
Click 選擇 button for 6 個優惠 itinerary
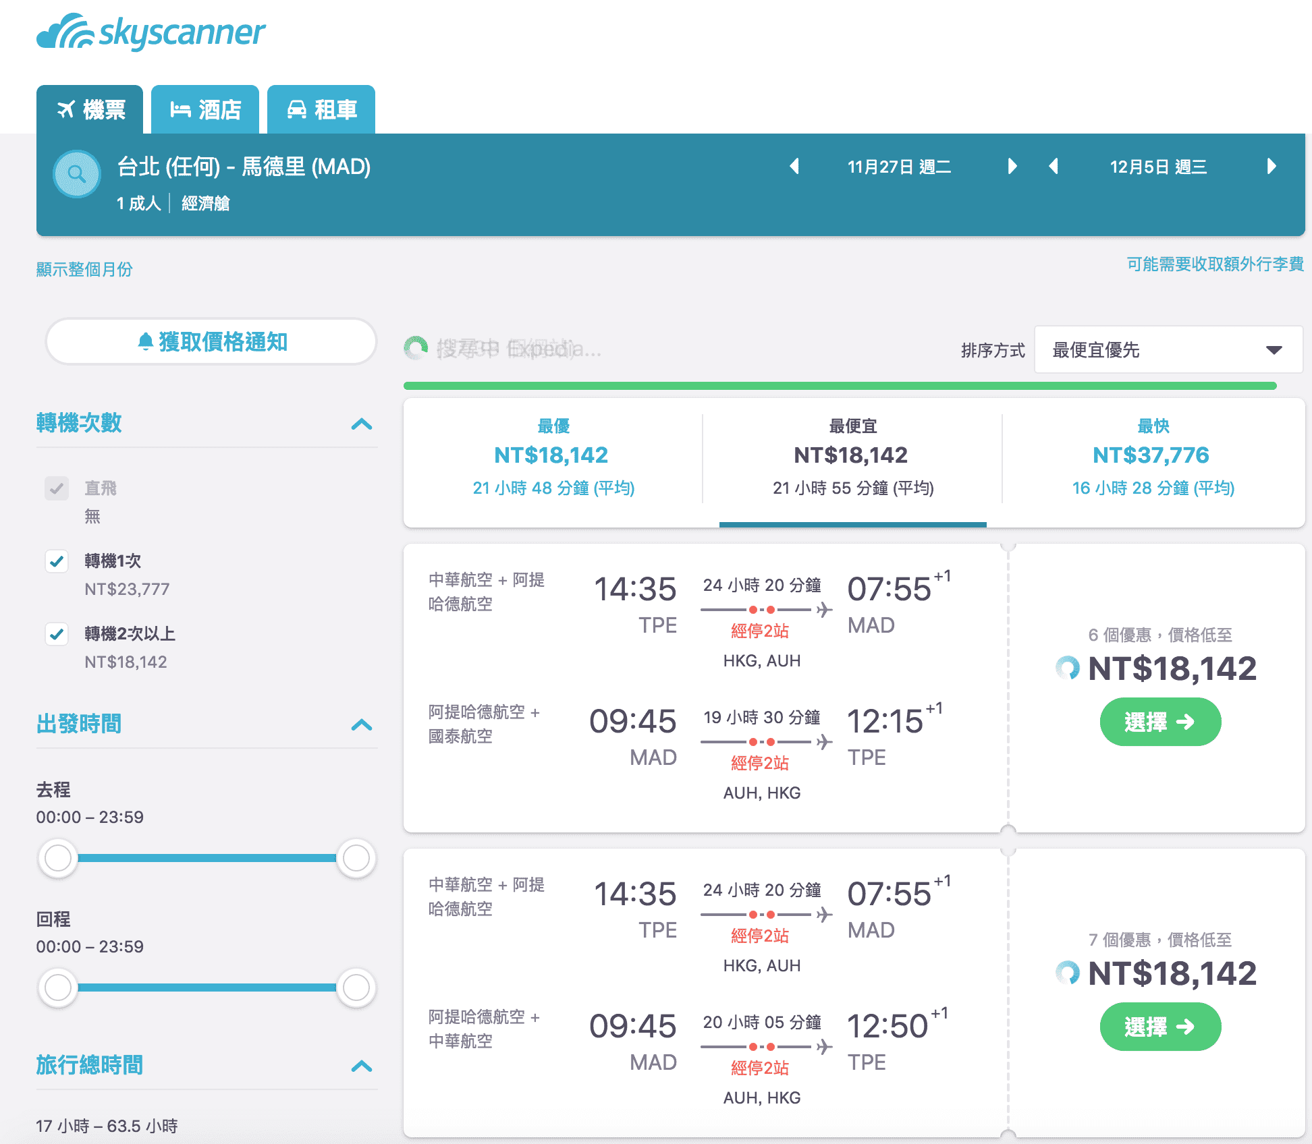coord(1160,722)
